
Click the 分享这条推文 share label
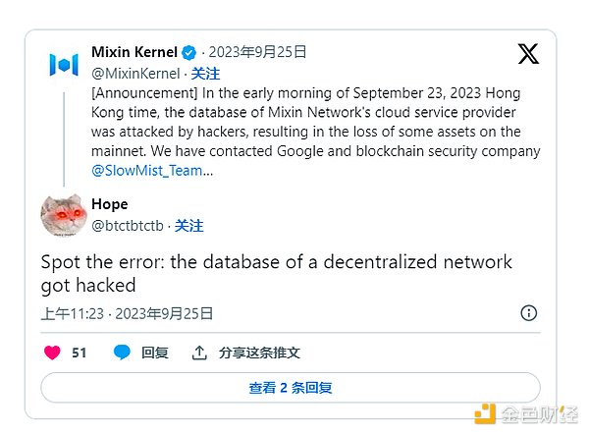[x=259, y=353]
